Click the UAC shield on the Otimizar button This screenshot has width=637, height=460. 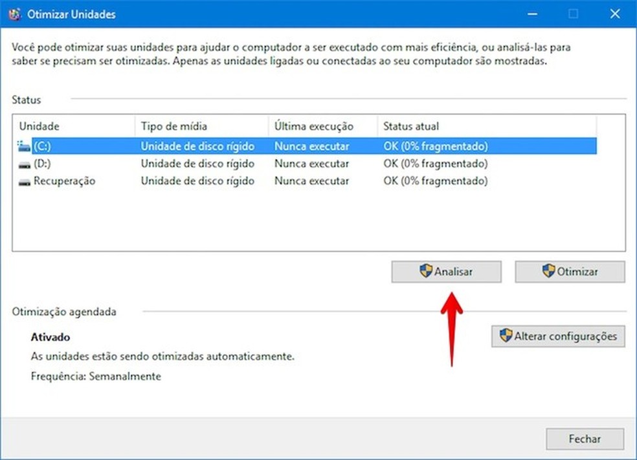(550, 271)
